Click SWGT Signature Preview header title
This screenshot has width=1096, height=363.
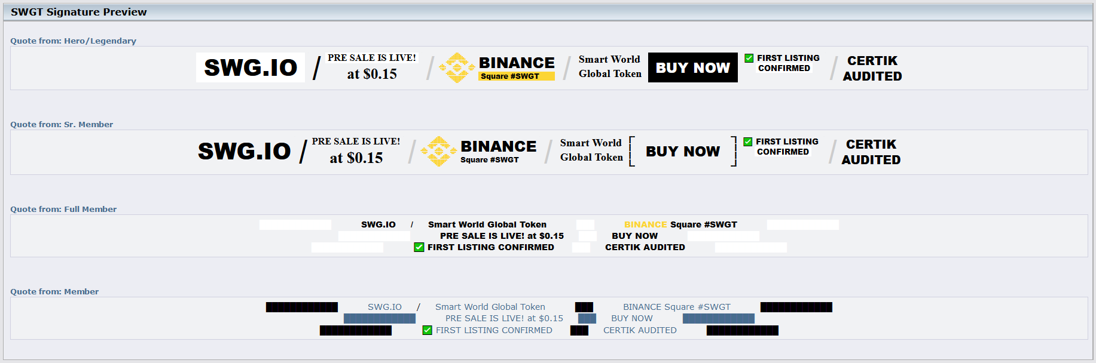click(x=78, y=12)
